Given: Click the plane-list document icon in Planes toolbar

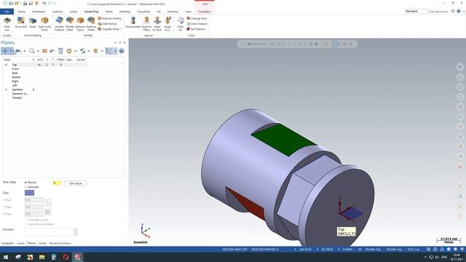Looking at the screenshot, I should click(60, 51).
